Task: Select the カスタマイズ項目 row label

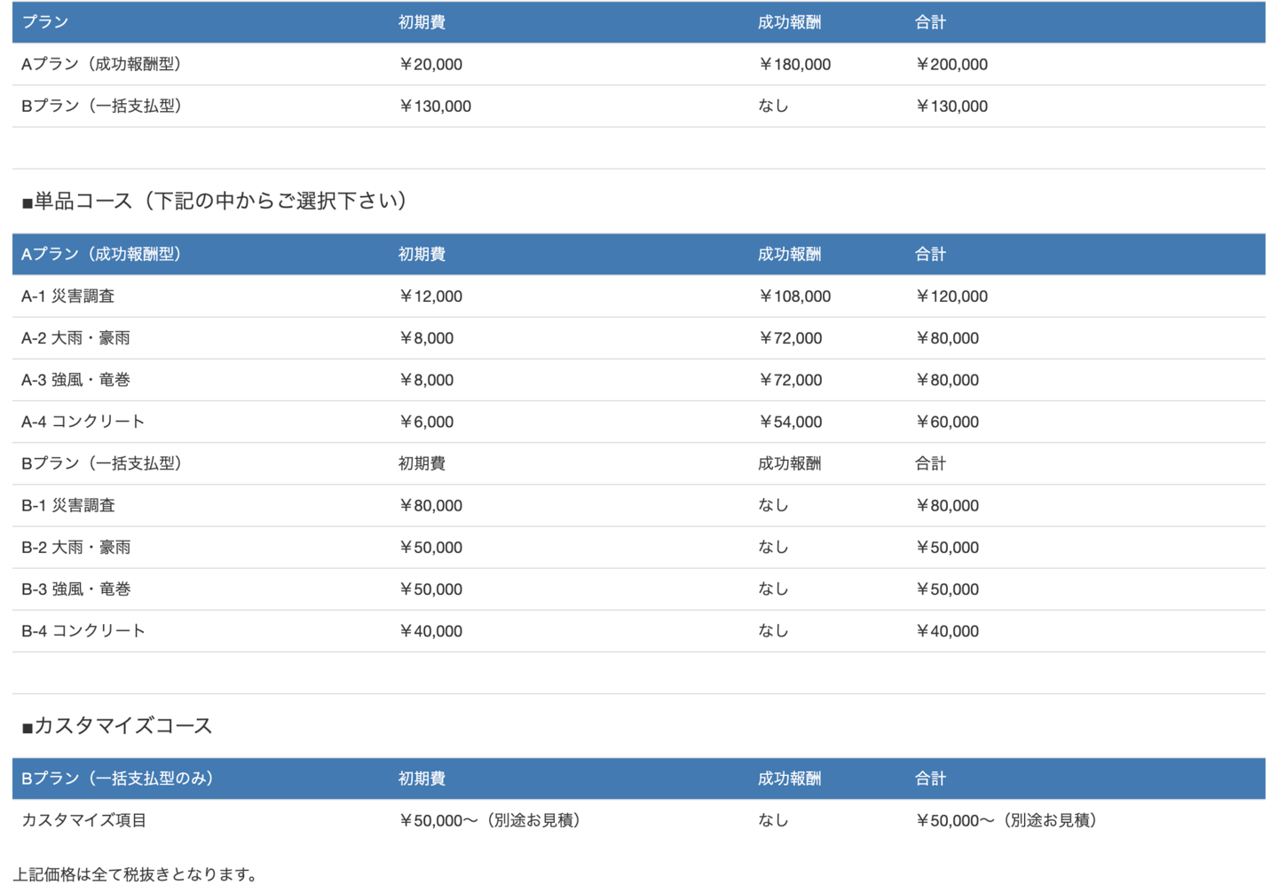Action: click(83, 820)
